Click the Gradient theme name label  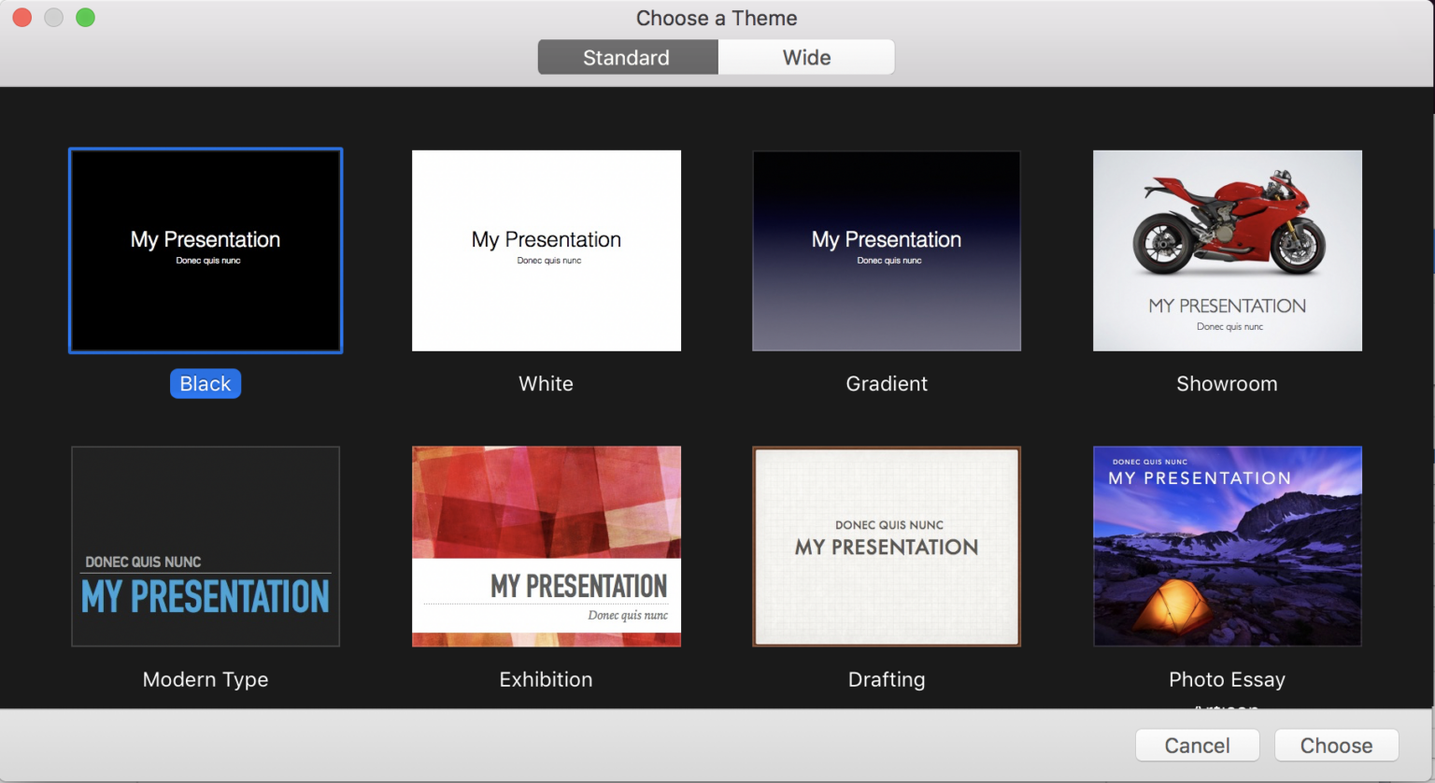[886, 383]
